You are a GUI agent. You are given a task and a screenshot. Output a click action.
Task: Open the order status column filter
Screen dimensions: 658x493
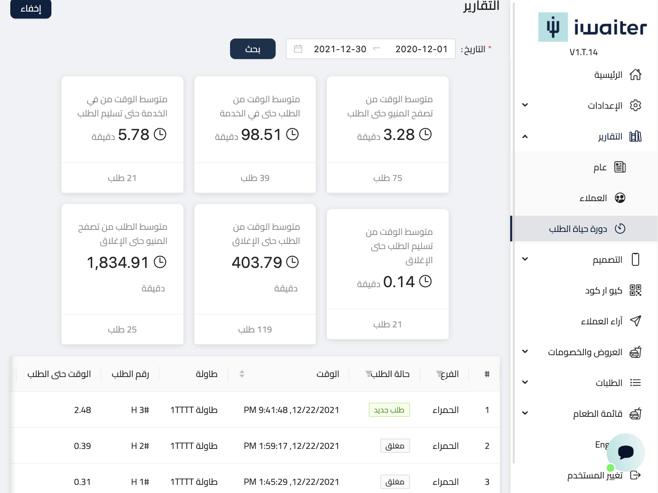click(368, 374)
